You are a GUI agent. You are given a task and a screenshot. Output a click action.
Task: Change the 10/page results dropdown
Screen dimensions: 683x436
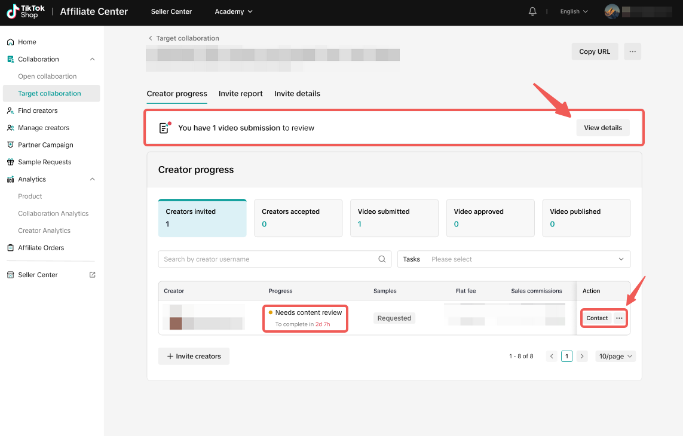pyautogui.click(x=615, y=356)
